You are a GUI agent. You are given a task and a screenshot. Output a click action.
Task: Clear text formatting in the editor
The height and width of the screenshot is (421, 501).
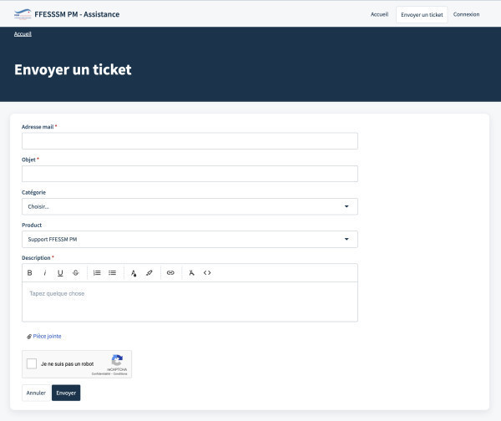pyautogui.click(x=191, y=272)
